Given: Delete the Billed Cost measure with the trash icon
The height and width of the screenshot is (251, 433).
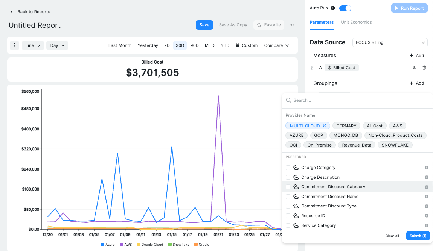Looking at the screenshot, I should (424, 68).
